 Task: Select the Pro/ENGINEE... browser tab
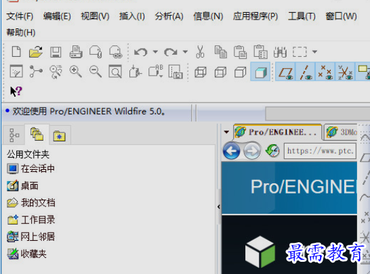click(x=277, y=132)
